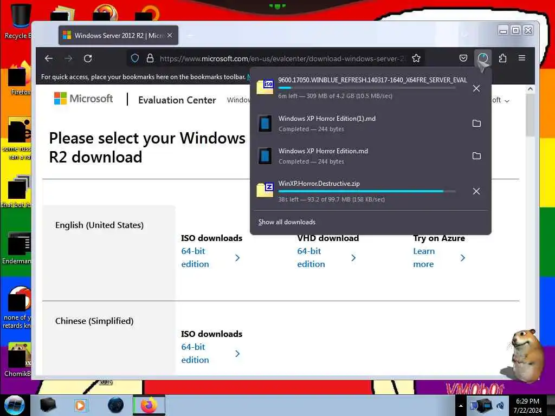Select the Firefox desktop icon
This screenshot has height=416, width=555.
[20, 79]
